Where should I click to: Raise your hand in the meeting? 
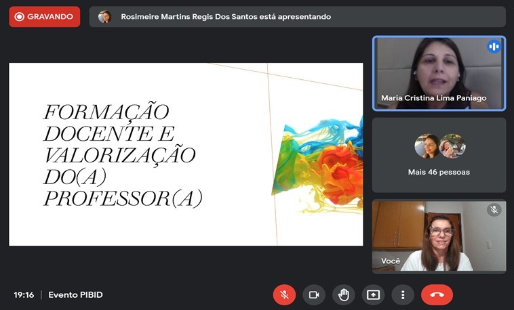344,295
